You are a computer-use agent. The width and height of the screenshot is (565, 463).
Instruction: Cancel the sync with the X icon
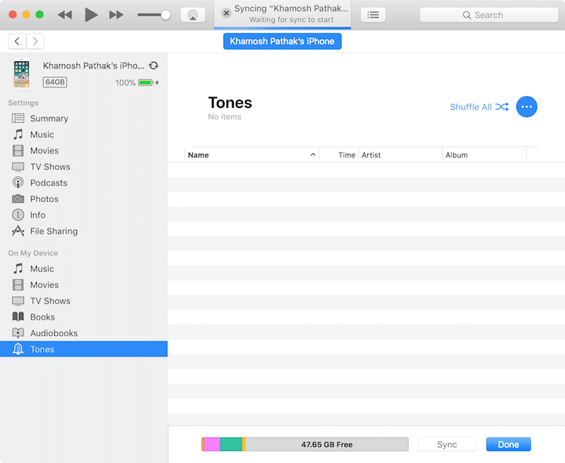(226, 13)
